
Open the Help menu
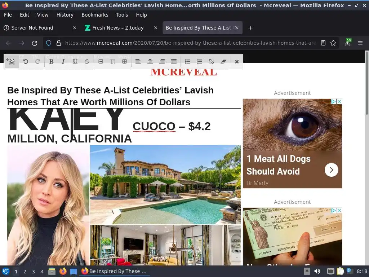click(141, 15)
